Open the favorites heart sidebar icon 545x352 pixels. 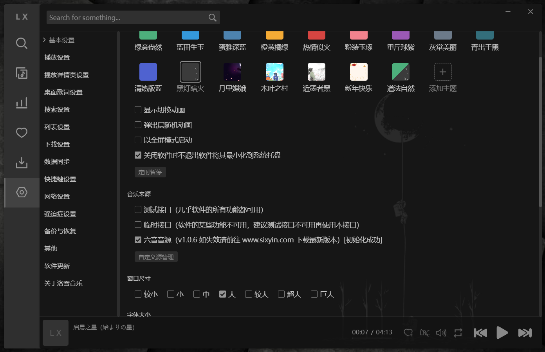(22, 132)
